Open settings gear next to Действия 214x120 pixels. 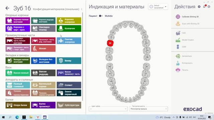[x=199, y=7]
